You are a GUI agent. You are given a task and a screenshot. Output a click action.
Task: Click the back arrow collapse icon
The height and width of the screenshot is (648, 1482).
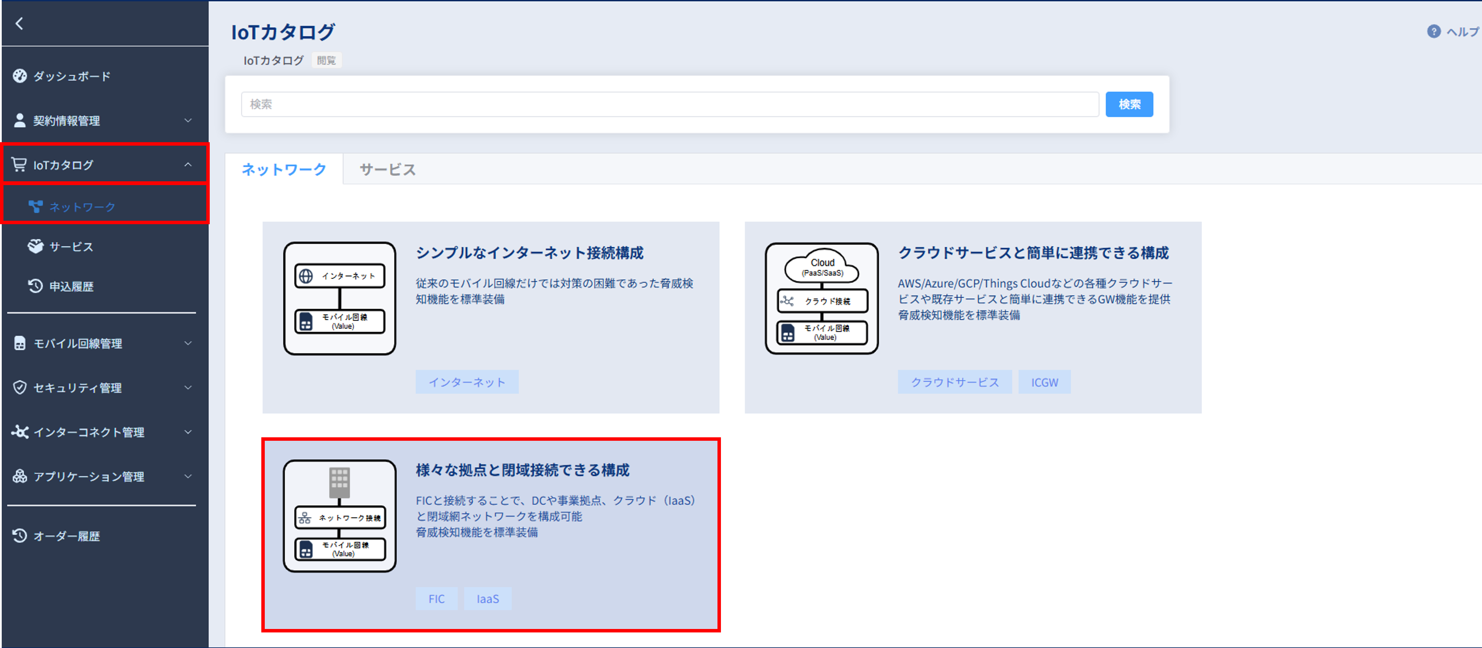[x=19, y=24]
